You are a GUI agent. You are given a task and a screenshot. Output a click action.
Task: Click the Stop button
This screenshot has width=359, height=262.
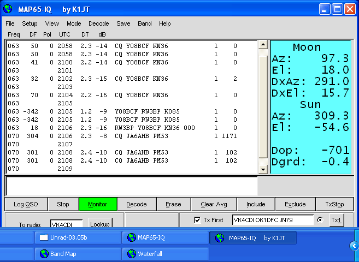(63, 204)
